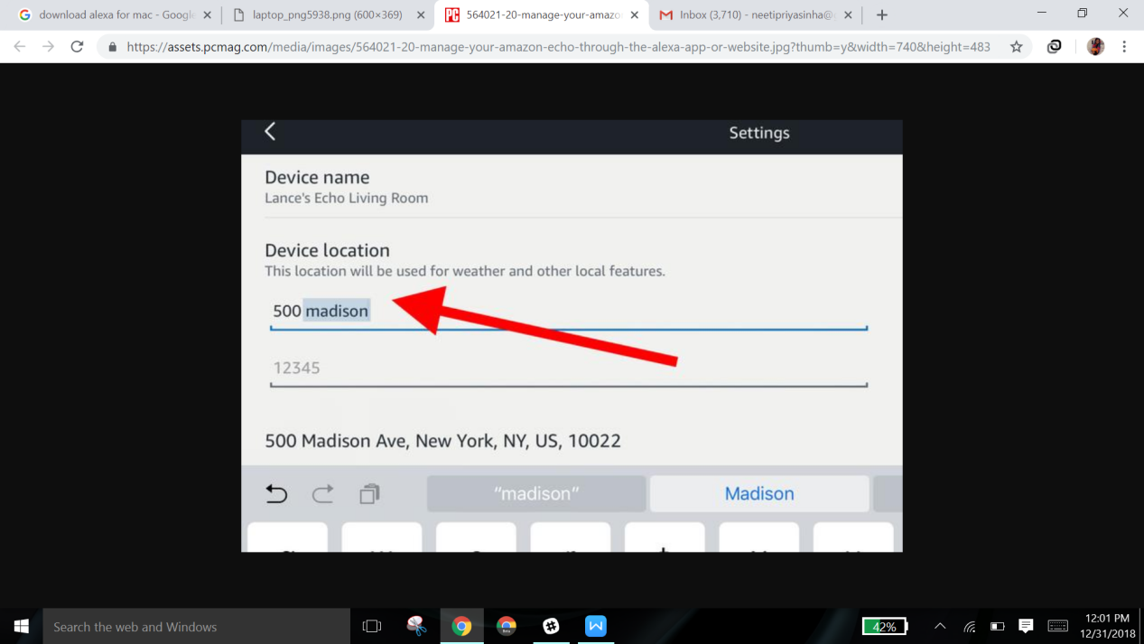This screenshot has height=644, width=1144.
Task: Open the Wi-Fi network icon
Action: click(970, 626)
